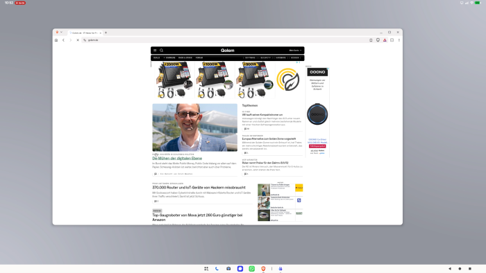
Task: Open comments count under Golden Dome article
Action: point(246,152)
